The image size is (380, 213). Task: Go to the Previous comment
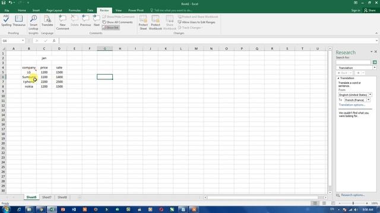(85, 21)
